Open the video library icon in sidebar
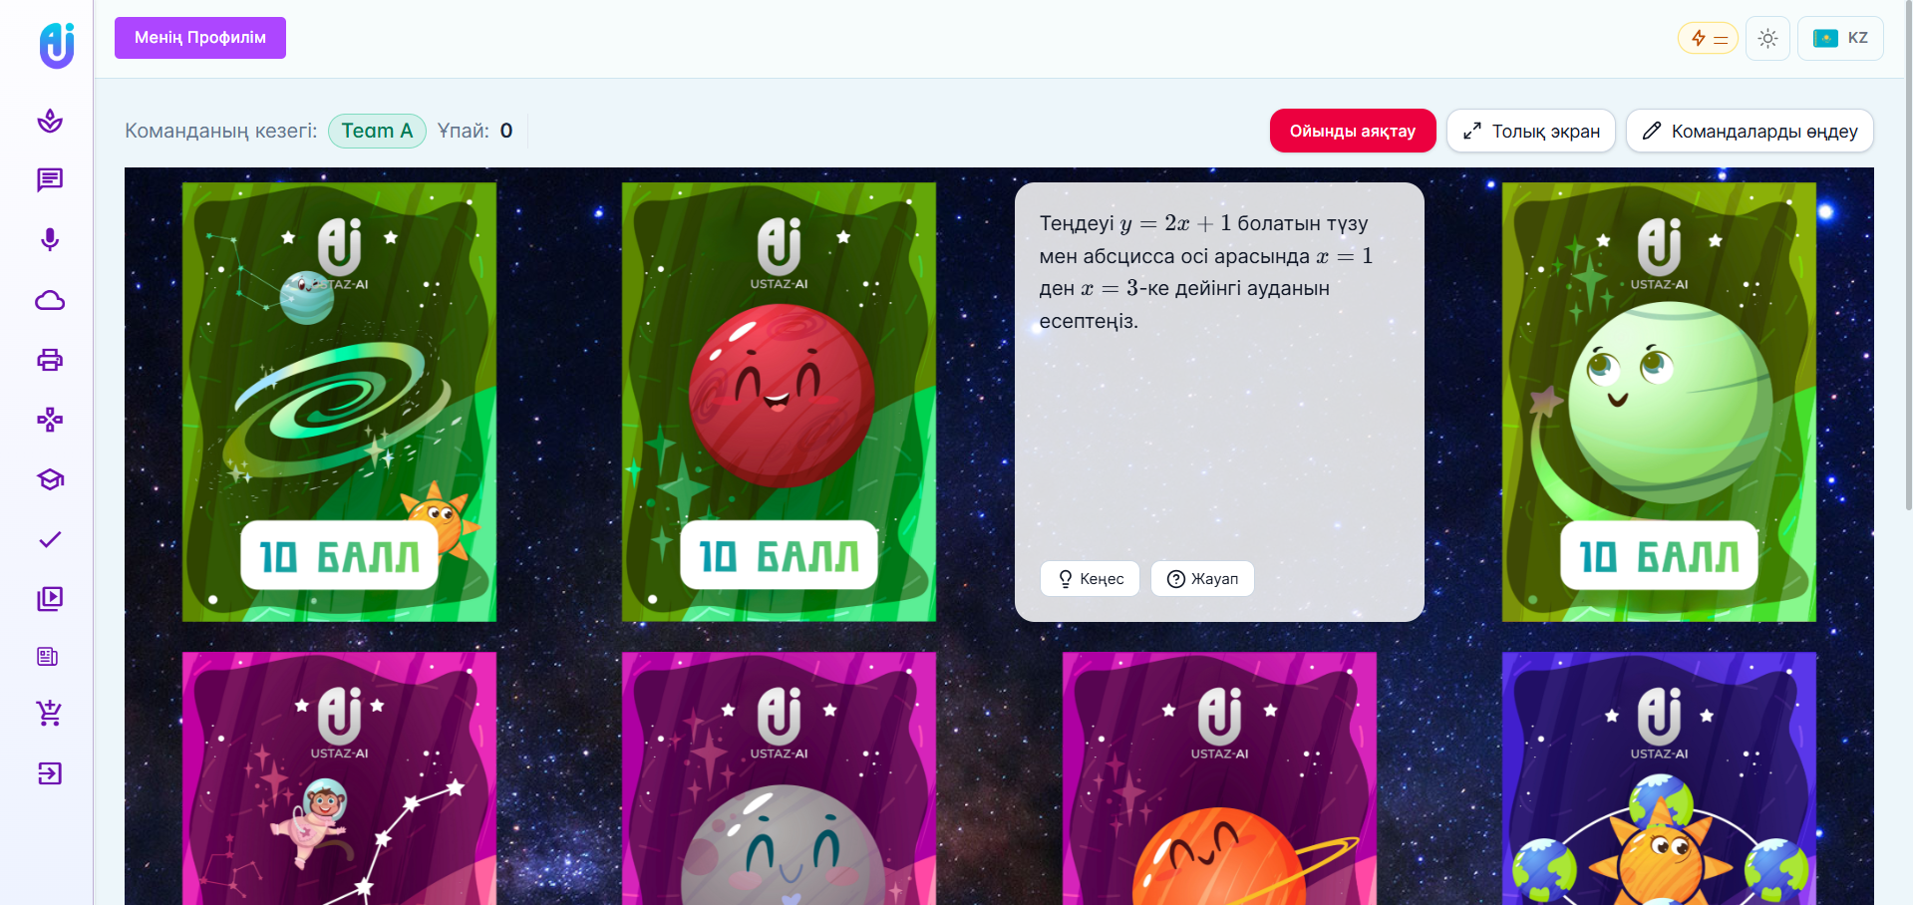 click(x=50, y=598)
